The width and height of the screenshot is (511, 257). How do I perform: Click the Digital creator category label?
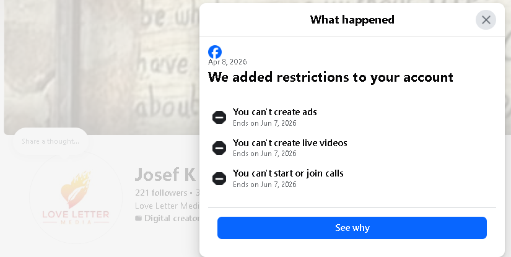tap(172, 219)
